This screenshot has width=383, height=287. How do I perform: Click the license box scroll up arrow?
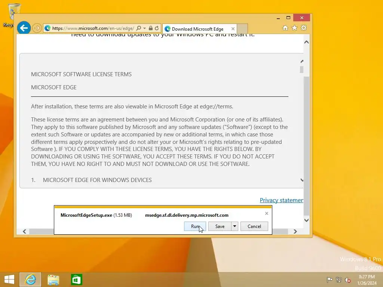(x=302, y=61)
